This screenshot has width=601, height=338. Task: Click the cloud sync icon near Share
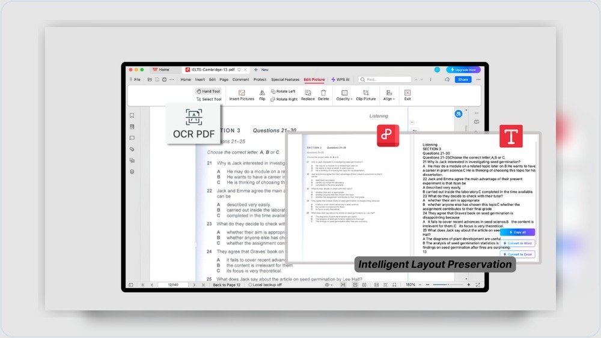pos(447,80)
